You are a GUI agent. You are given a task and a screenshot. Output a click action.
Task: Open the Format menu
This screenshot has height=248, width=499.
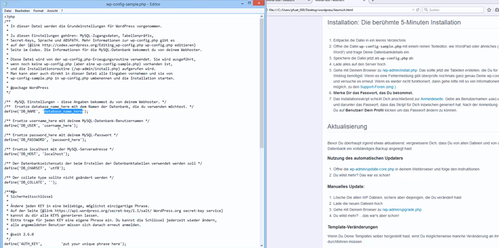coord(38,11)
